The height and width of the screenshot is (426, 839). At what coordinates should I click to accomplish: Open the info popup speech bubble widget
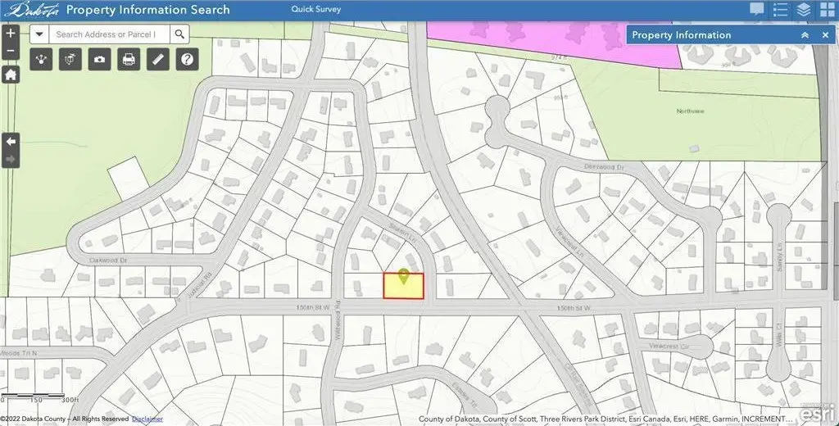tap(757, 10)
